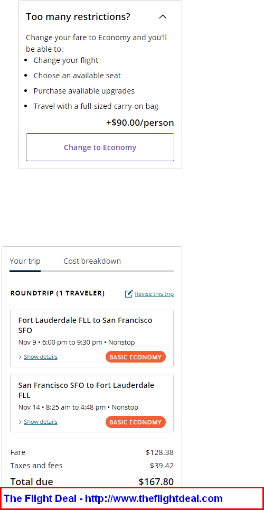Expand Show details for Fort Lauderdale departure

(x=40, y=357)
